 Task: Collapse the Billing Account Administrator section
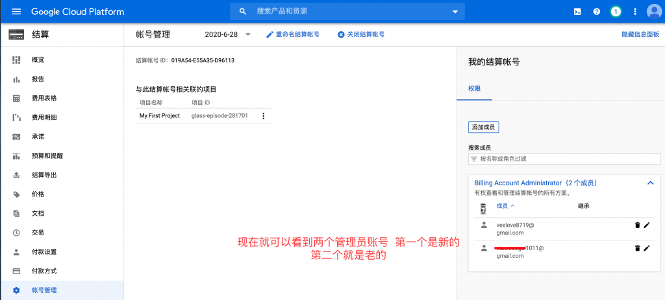[x=650, y=183]
